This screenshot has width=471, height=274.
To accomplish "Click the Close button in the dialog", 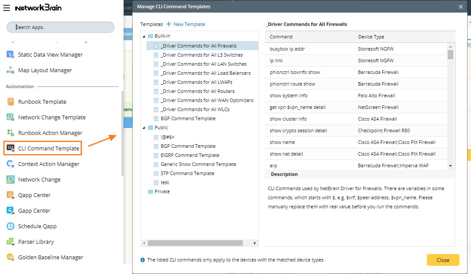I will point(443,260).
